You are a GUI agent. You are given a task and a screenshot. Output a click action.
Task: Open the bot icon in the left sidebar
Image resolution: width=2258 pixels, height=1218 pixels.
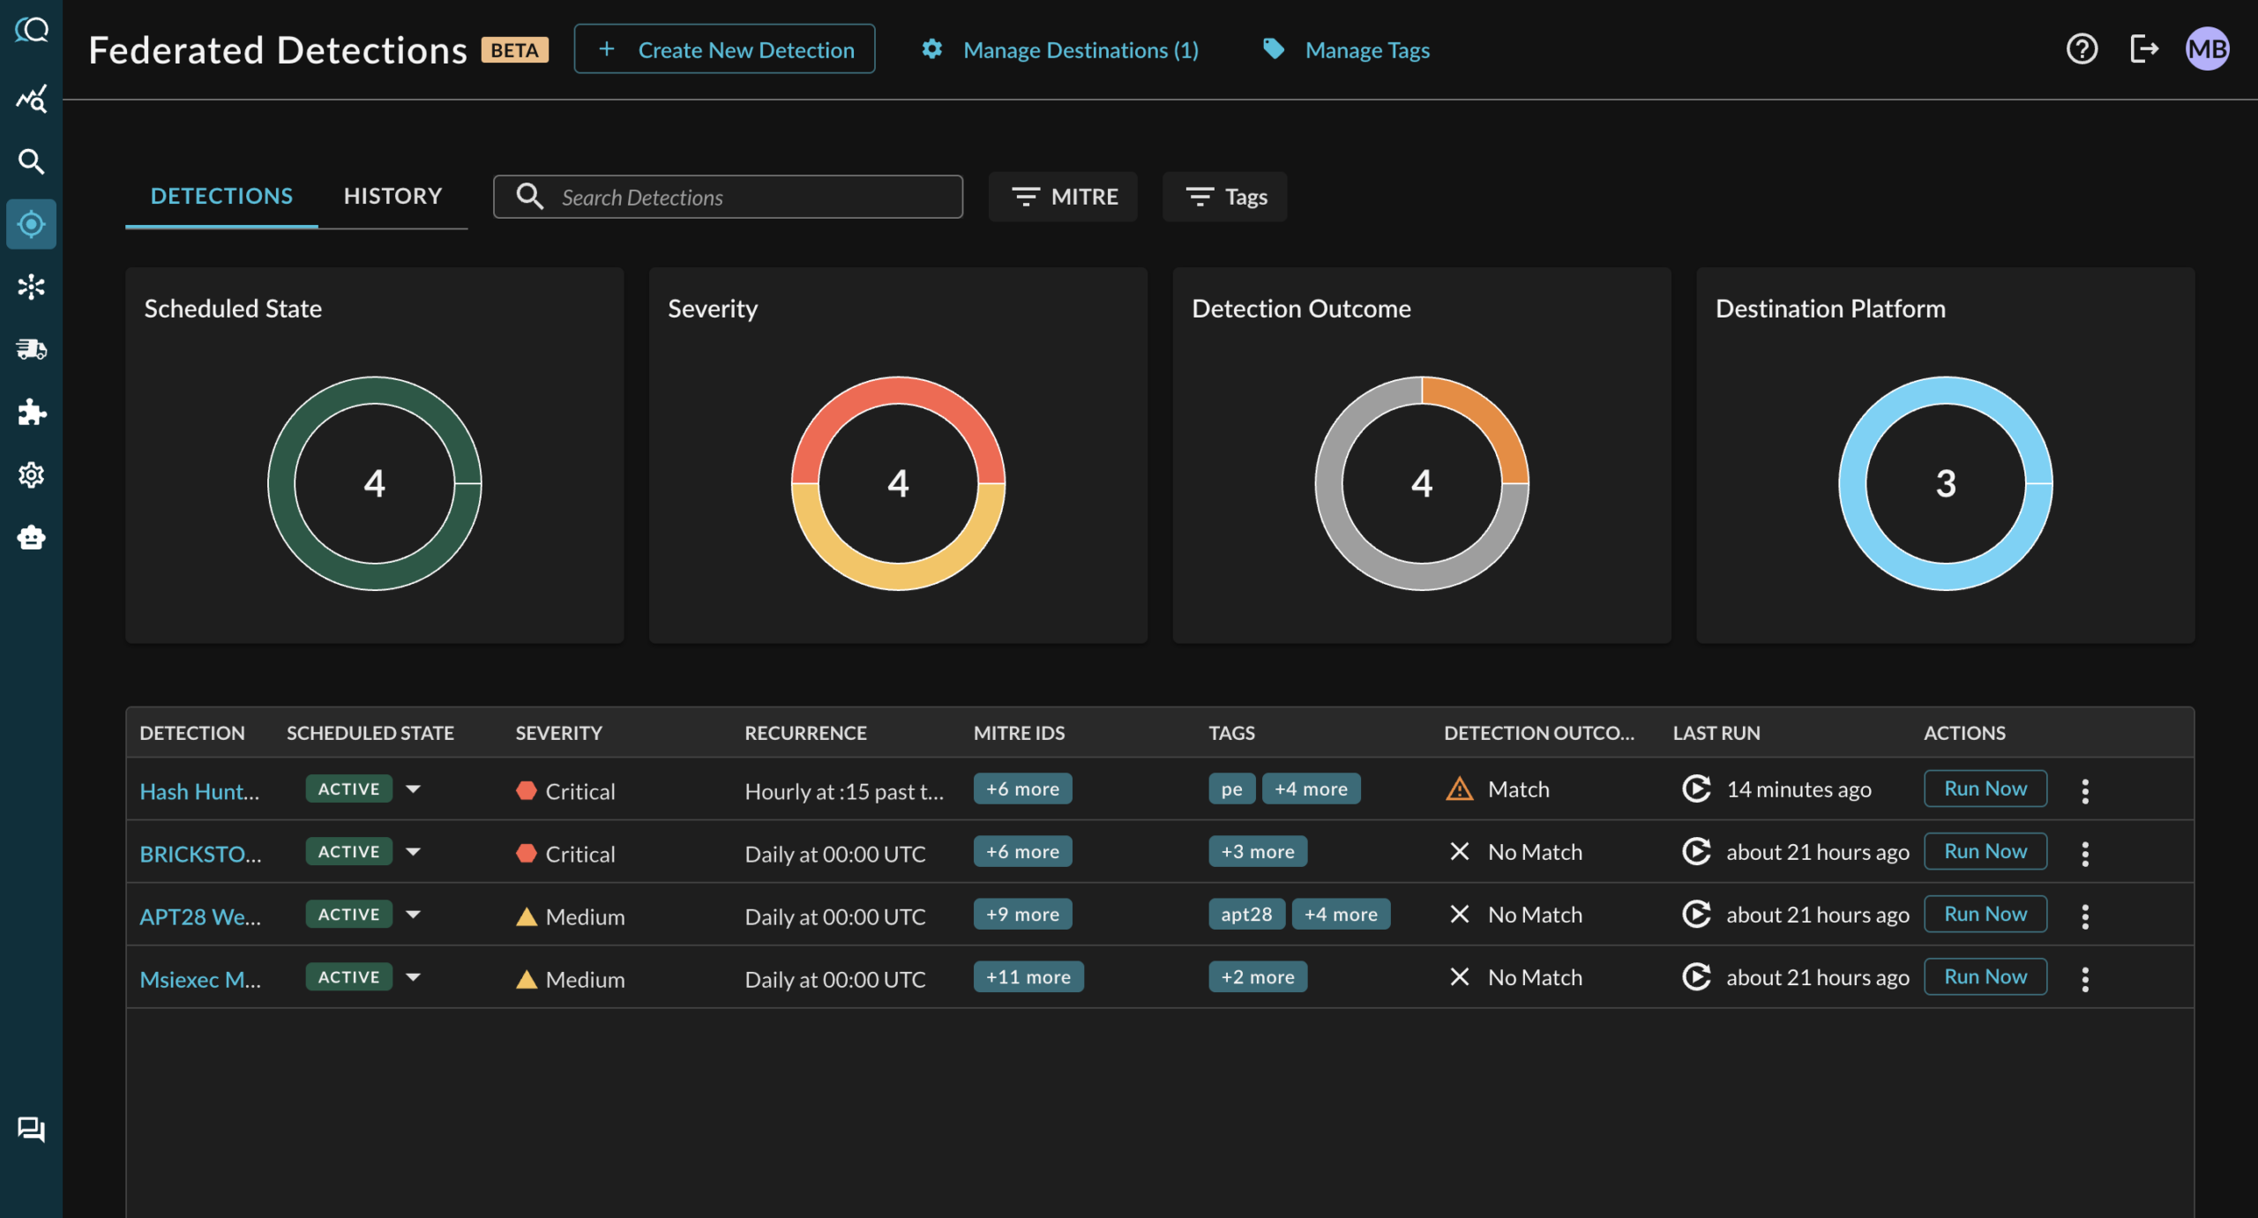click(x=31, y=537)
